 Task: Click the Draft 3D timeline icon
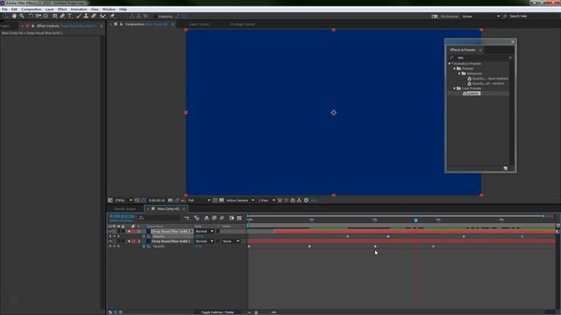pyautogui.click(x=196, y=218)
